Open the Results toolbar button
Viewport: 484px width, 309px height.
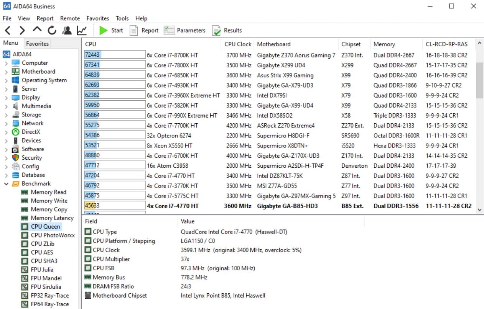pos(227,30)
